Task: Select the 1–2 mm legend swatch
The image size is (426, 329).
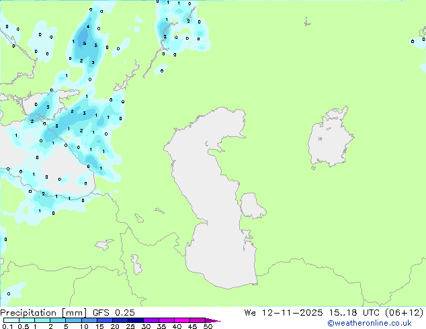Action: (42, 320)
